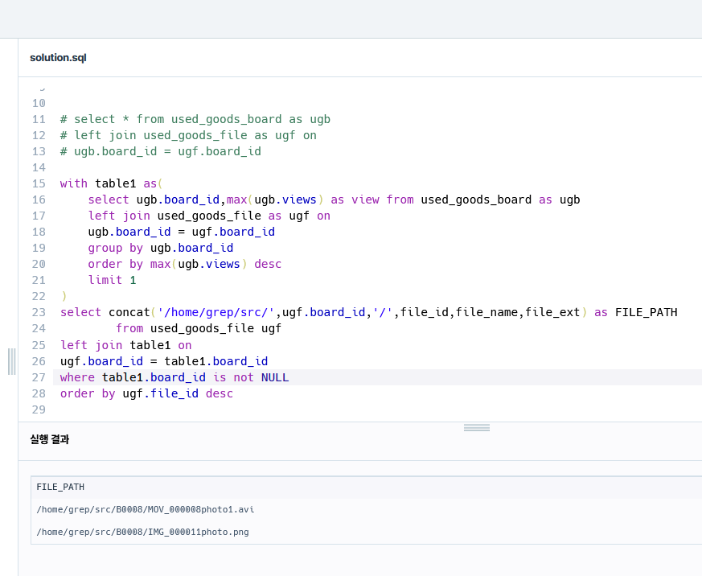Click comment line '# select * from used_goods_board as ugb'

(195, 119)
